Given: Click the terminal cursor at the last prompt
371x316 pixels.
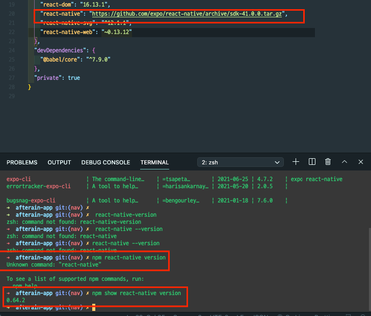Looking at the screenshot, I should tap(94, 307).
